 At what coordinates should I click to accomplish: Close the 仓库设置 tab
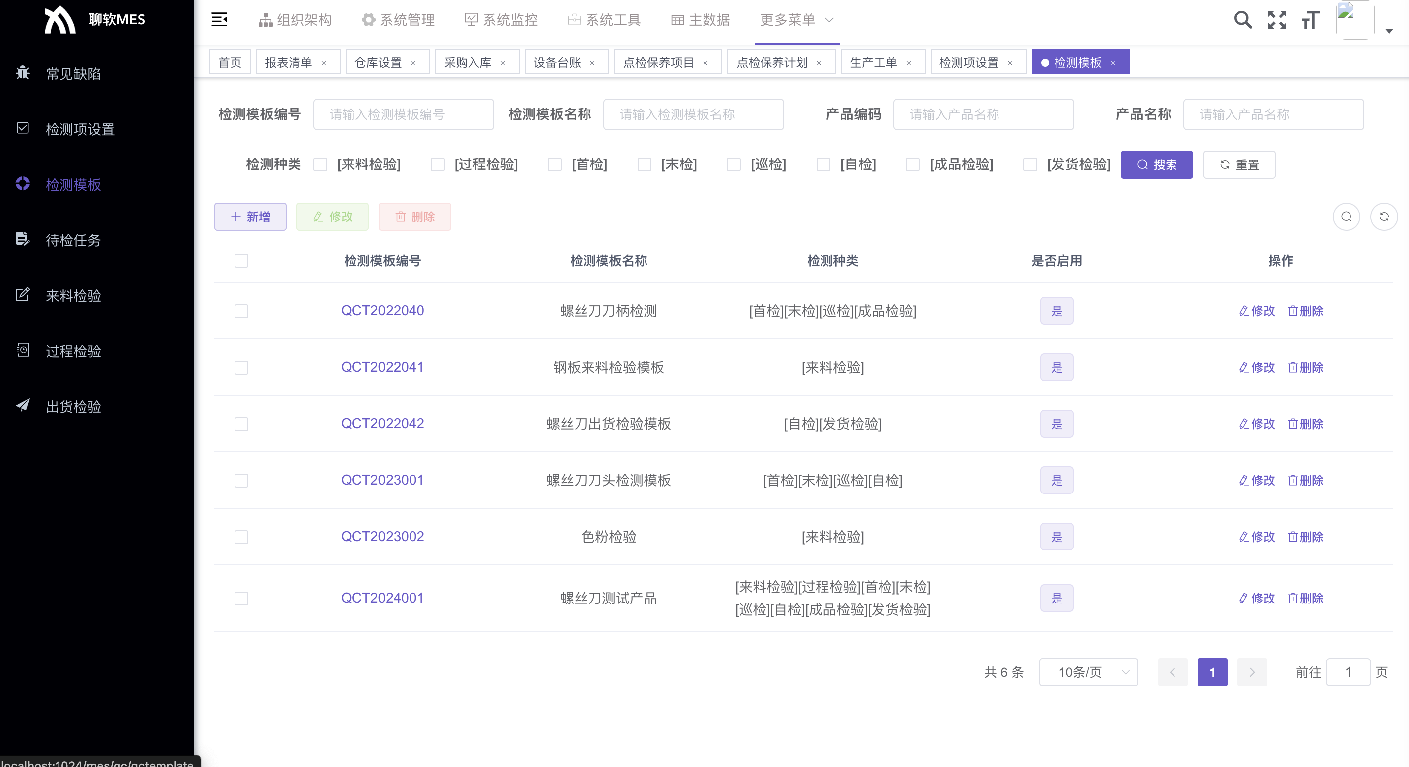tap(413, 63)
